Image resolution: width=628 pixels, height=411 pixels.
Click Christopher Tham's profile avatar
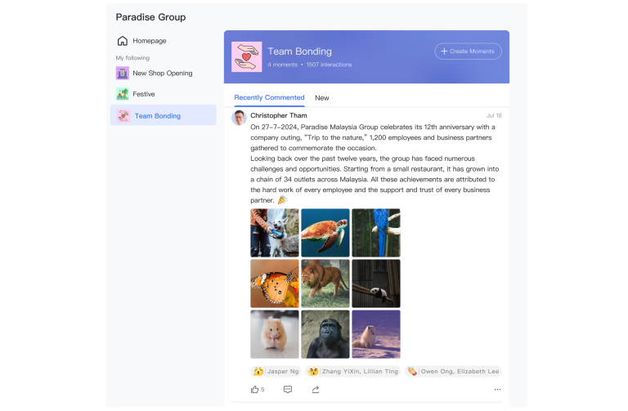(239, 118)
